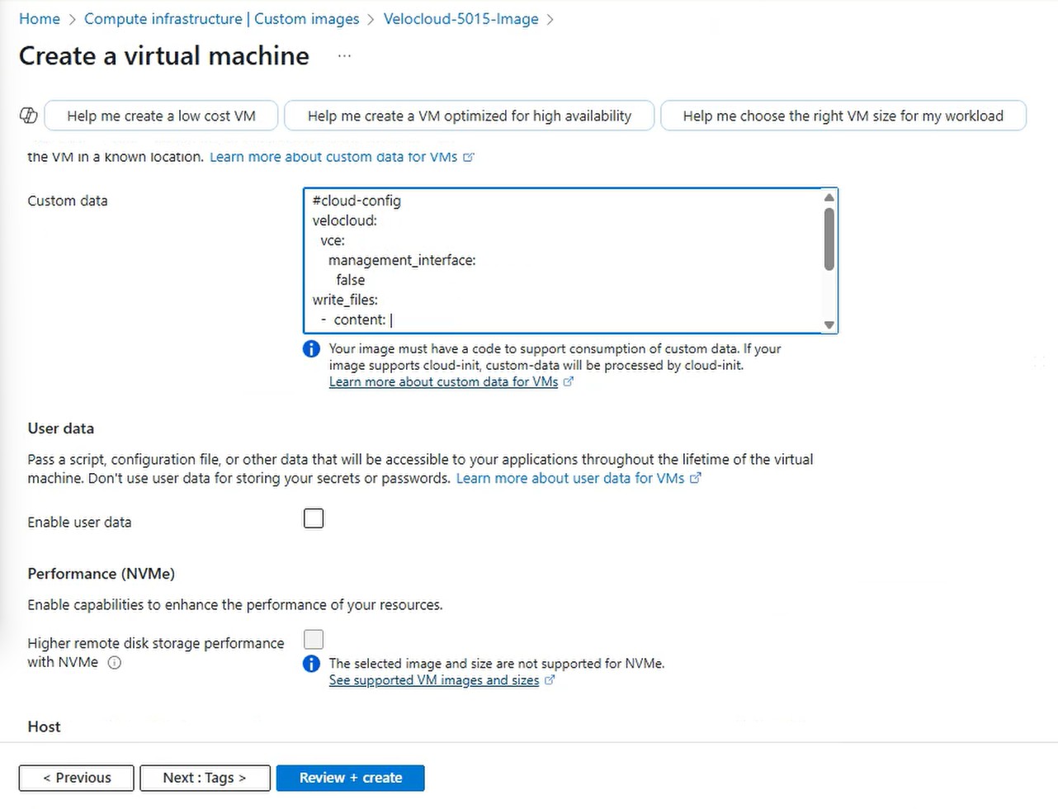Go to Home breadcrumb

pyautogui.click(x=40, y=19)
